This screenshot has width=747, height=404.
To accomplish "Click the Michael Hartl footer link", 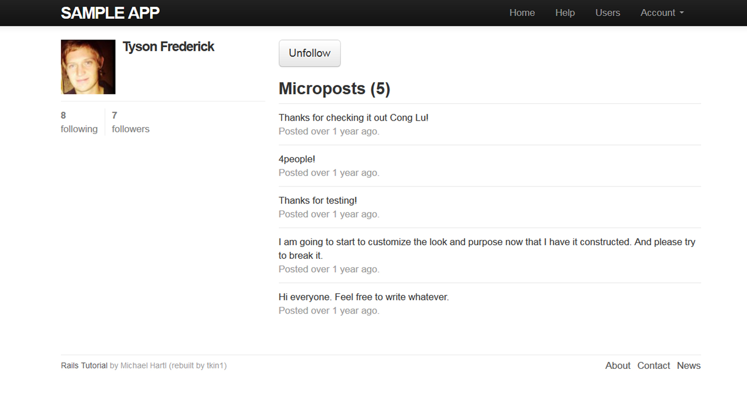I will click(x=143, y=366).
